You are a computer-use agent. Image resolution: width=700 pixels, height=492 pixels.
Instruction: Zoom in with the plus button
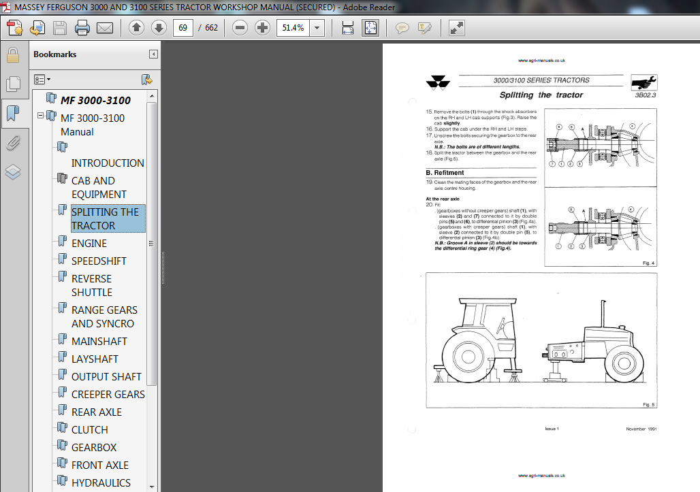(262, 28)
